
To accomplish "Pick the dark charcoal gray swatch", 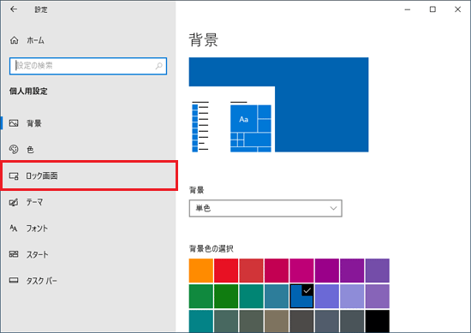I will coord(301,321).
